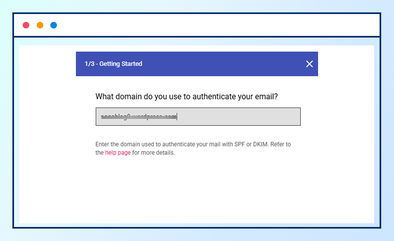Screen dimensions: 394x241
Task: Click the rightmost blue circle icon
Action: pos(53,25)
